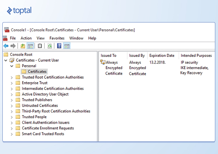Screen dimensions: 218x154
Task: Click the Personal folder icon
Action: 18,66
